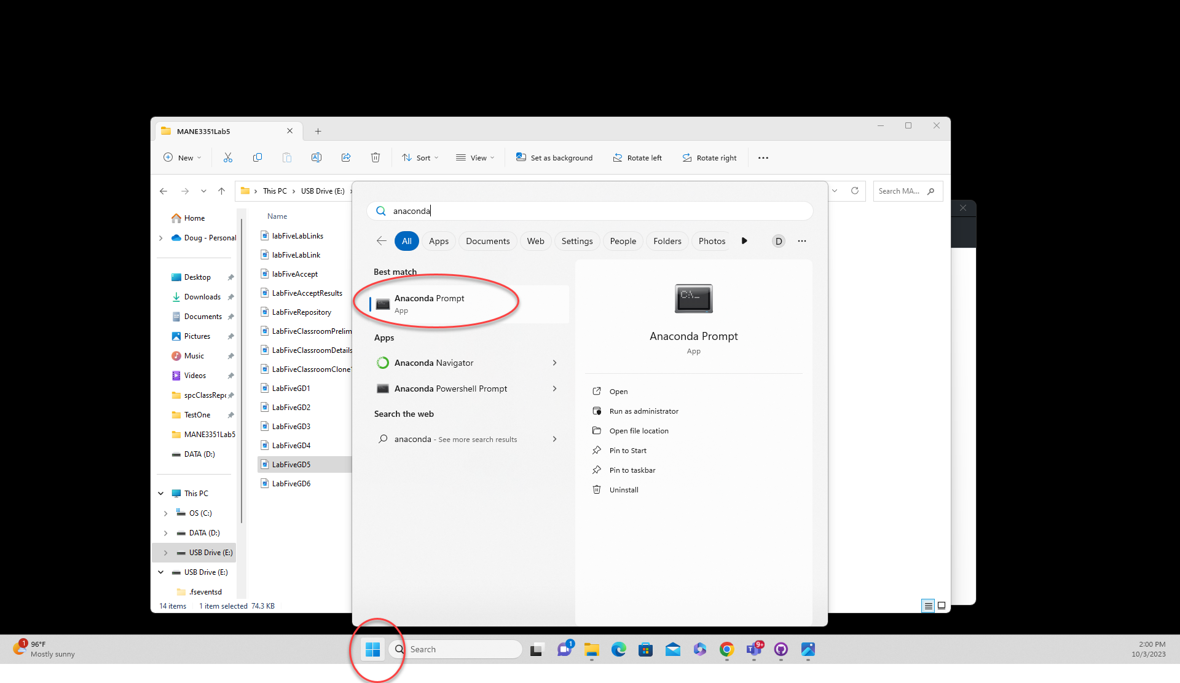Expand Anaconda Navigator options chevron
The image size is (1180, 683).
click(x=554, y=363)
